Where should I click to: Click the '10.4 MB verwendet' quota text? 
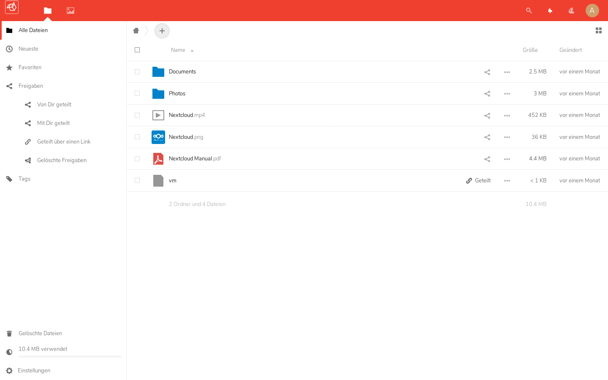(43, 349)
